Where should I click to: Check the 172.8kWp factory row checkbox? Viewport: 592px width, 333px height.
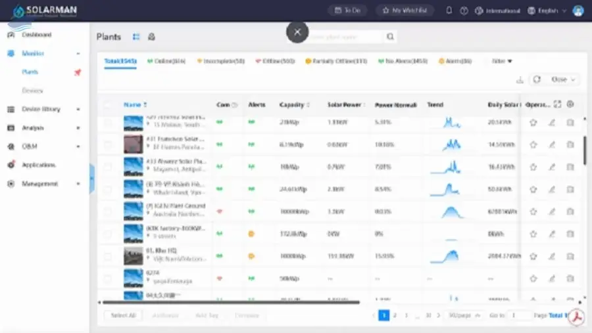pyautogui.click(x=108, y=234)
